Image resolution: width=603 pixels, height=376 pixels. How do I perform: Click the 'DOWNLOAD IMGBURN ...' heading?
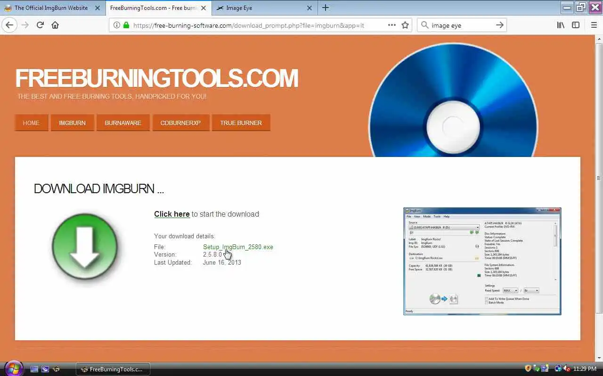[99, 189]
